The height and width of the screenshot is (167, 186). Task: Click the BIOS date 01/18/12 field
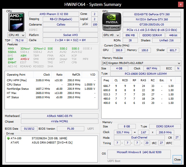coord(29,129)
